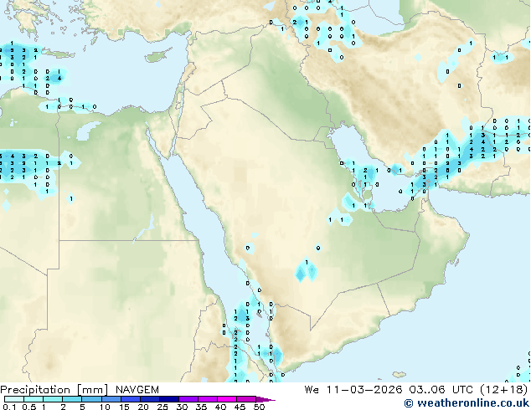This screenshot has height=410, width=531.
Task: Select the 2–5 mm legend color
Action: coord(72,399)
